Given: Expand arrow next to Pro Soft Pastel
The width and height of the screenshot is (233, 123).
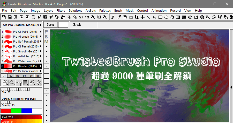Looking at the screenshot, I should (x=41, y=42).
